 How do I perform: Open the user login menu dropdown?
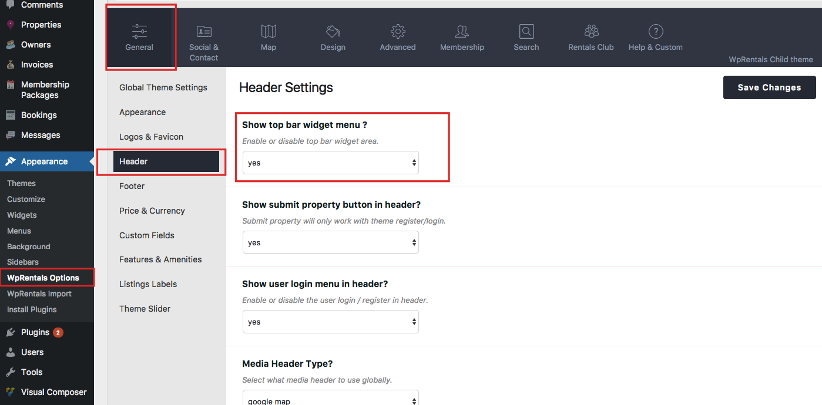pyautogui.click(x=331, y=322)
